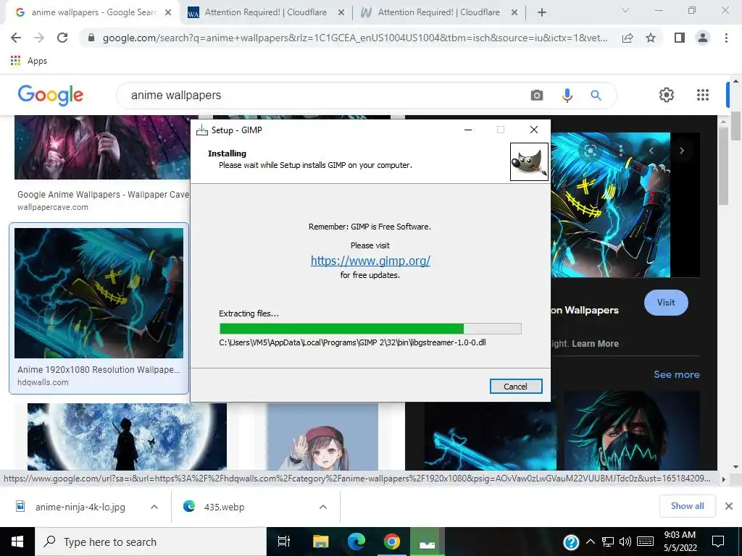This screenshot has width=742, height=556.
Task: Cancel the GIMP installation
Action: [x=515, y=387]
